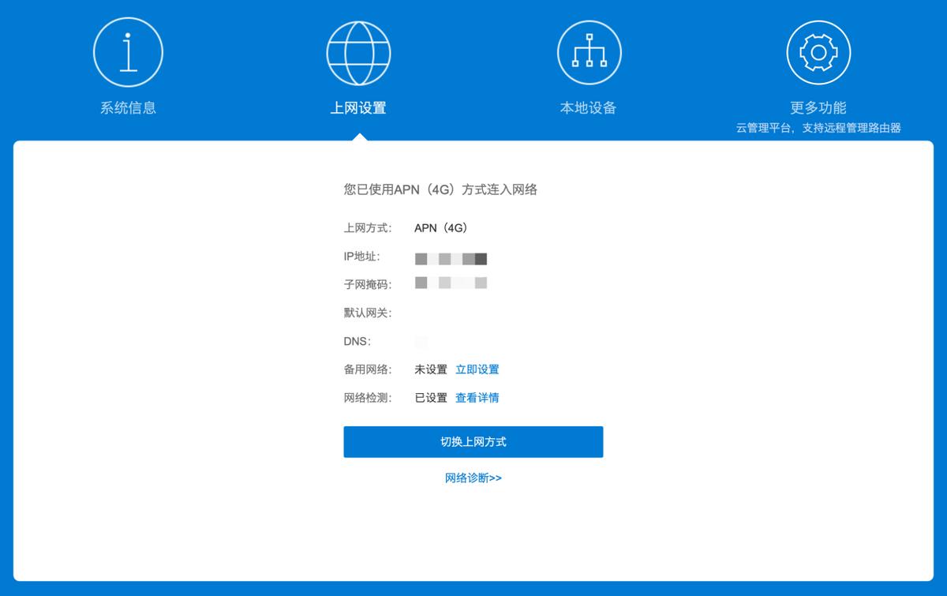Click the DNS value field
Screen dimensions: 947x596
tap(421, 341)
